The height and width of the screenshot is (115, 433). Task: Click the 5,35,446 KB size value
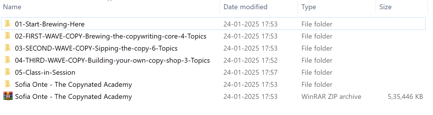[x=405, y=97]
